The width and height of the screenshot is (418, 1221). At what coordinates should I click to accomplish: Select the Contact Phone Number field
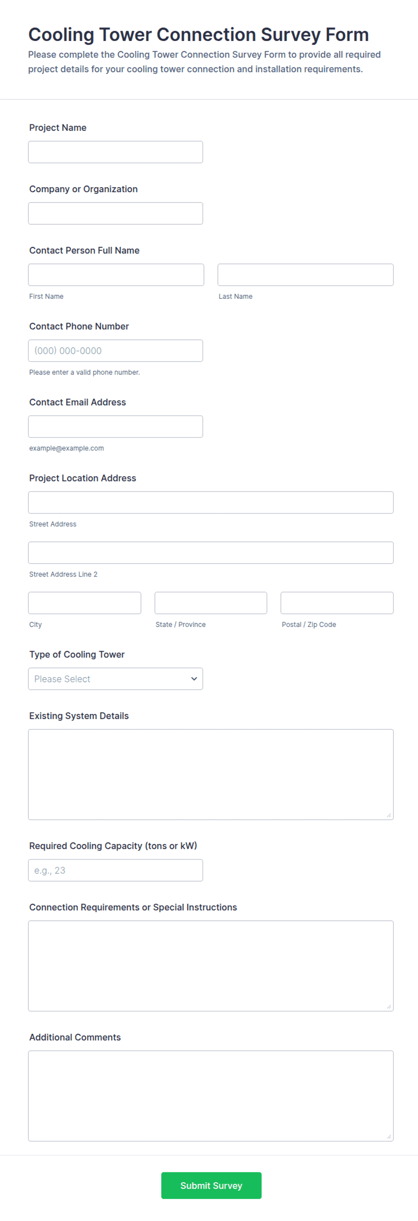click(116, 351)
